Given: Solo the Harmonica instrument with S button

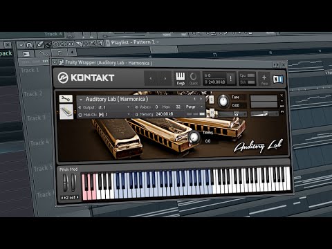Looking at the screenshot, I should pos(212,100).
